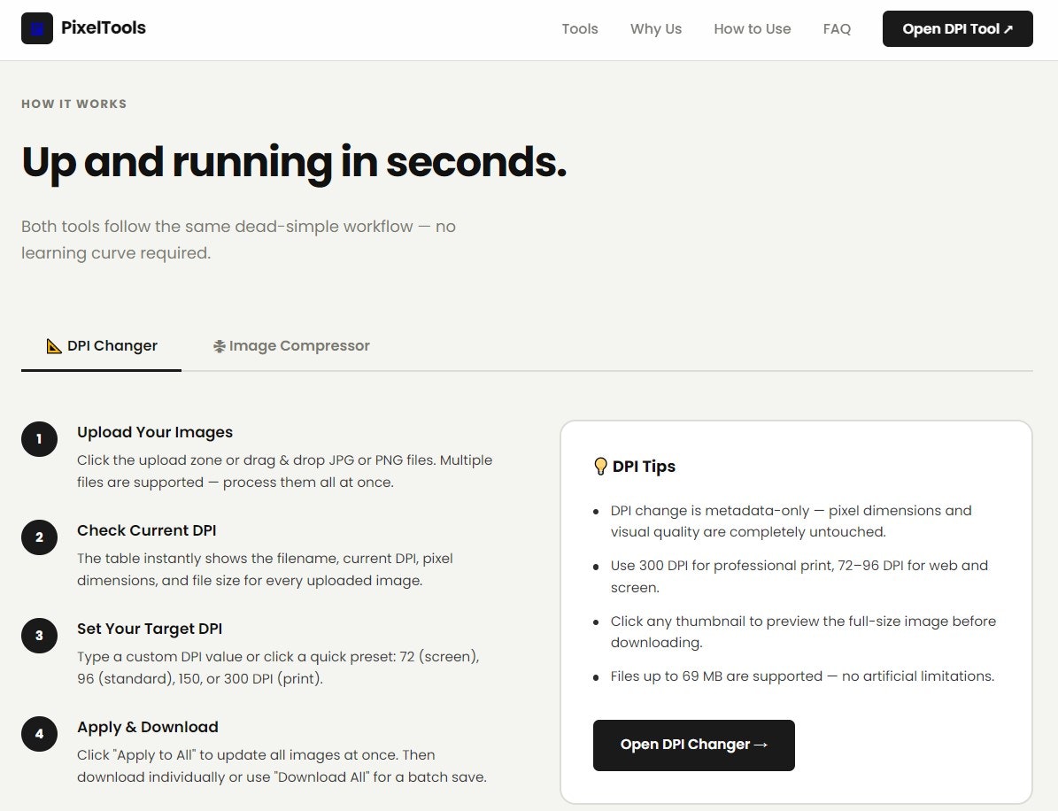The height and width of the screenshot is (811, 1058).
Task: Click the step 4 number badge
Action: point(39,733)
